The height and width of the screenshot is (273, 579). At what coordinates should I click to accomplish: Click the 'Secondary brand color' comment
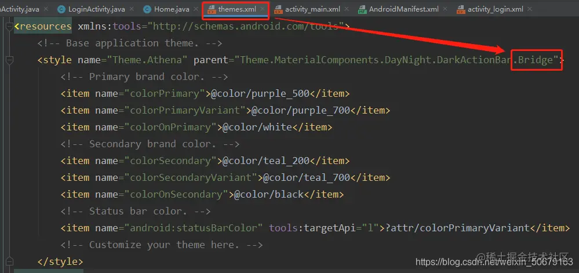tap(150, 144)
